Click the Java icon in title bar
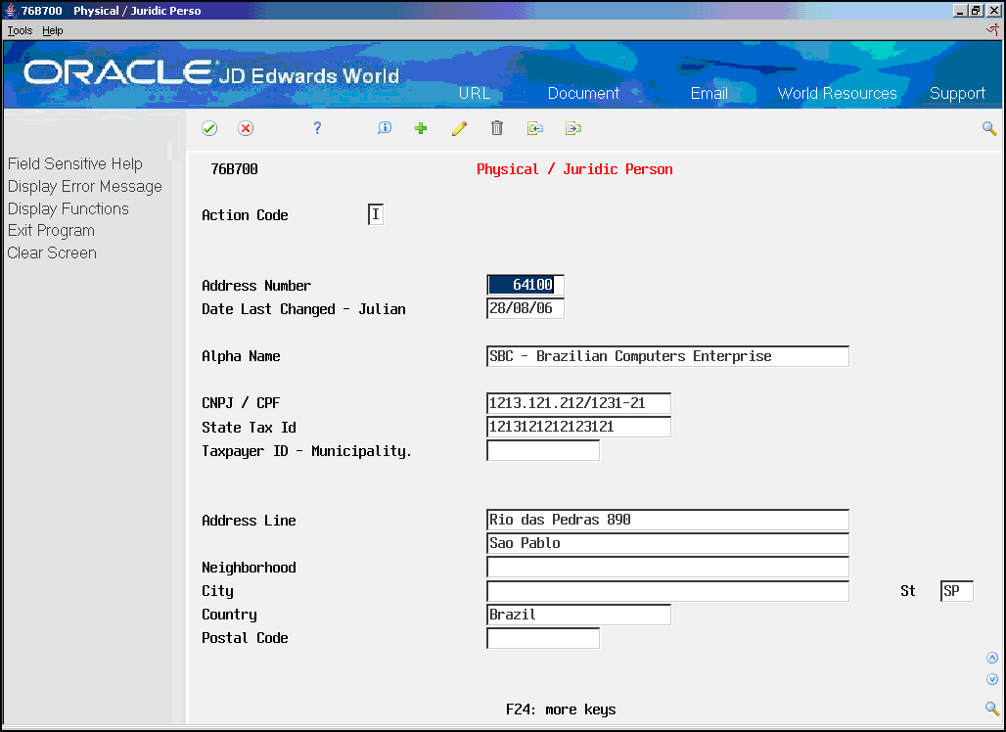The height and width of the screenshot is (732, 1006). pos(11,10)
